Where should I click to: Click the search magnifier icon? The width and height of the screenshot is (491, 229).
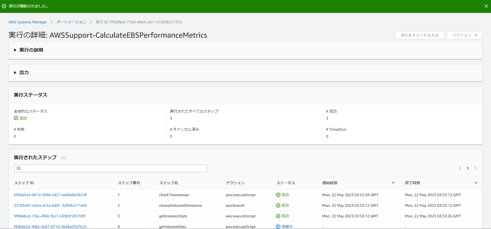pyautogui.click(x=19, y=168)
